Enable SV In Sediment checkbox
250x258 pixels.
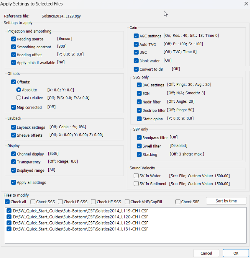[136, 184]
